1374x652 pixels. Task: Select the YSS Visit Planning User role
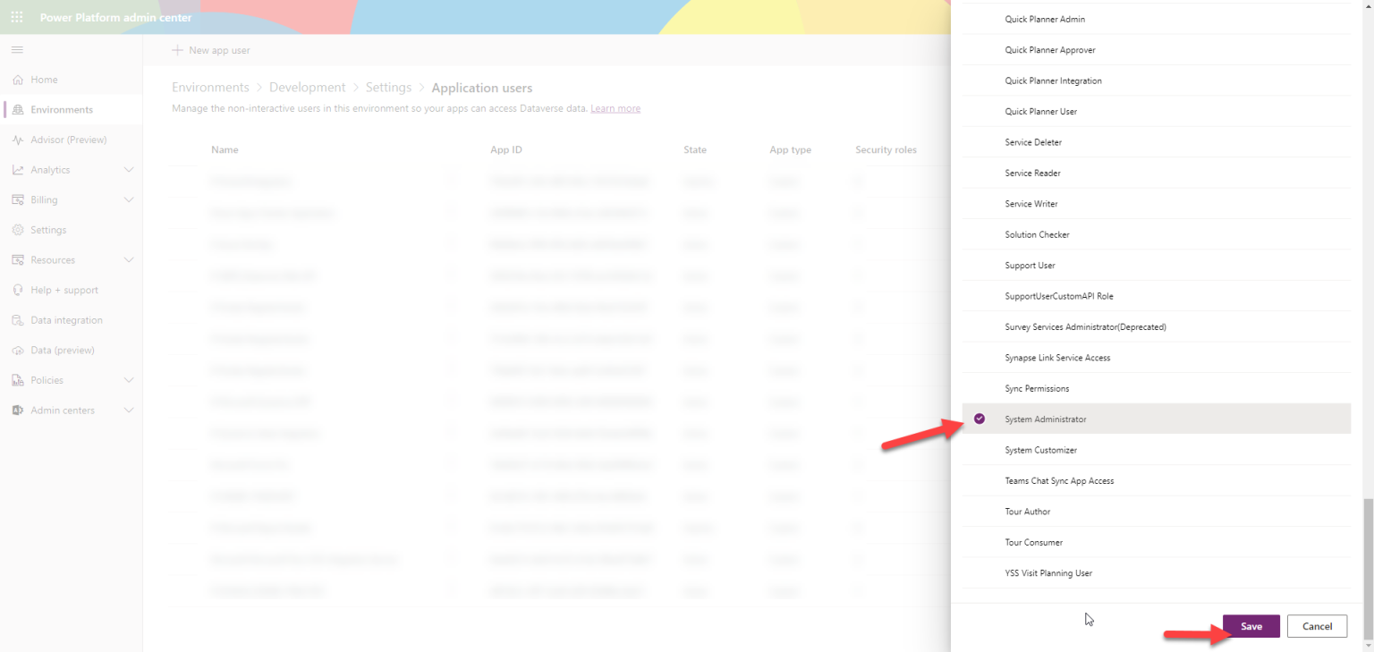click(x=1157, y=573)
